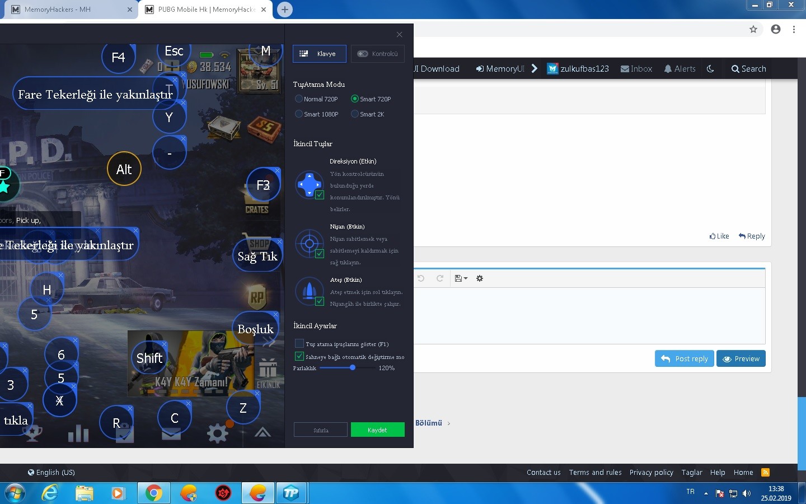The width and height of the screenshot is (806, 504).
Task: Select the Smart 2K radio button
Action: tap(354, 114)
